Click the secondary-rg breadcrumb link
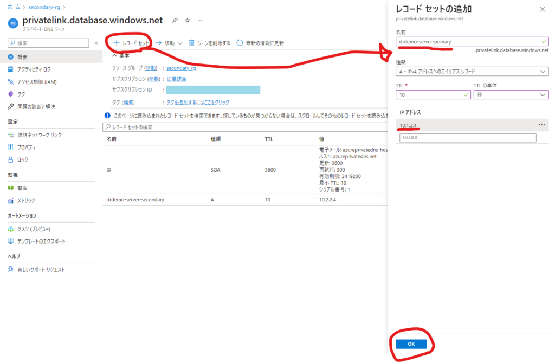Viewport: 555px width, 362px height. (44, 7)
